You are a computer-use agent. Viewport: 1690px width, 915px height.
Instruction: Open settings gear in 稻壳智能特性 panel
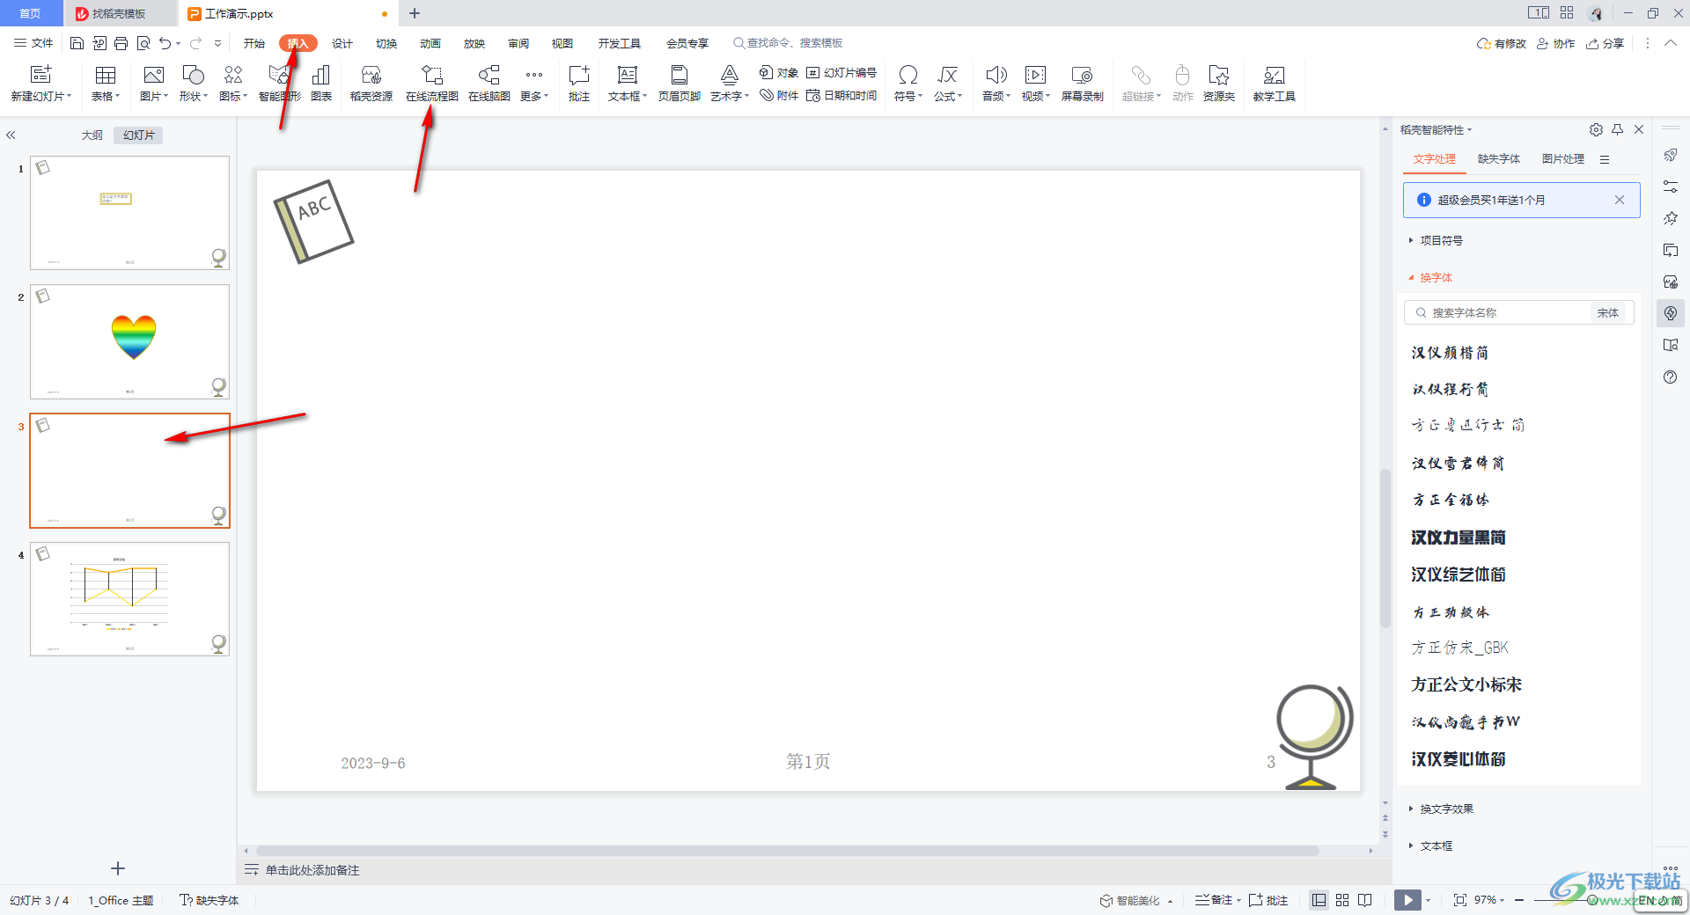(1596, 129)
